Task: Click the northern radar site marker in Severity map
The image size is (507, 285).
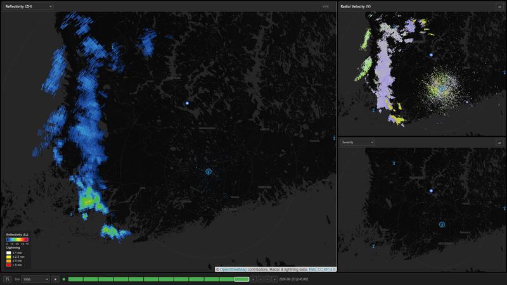Action: tap(394, 163)
